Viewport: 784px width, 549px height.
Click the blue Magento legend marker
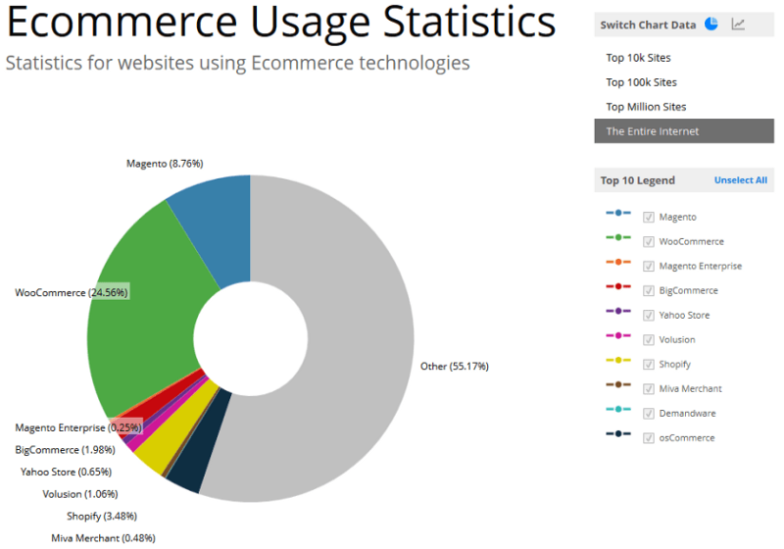618,213
